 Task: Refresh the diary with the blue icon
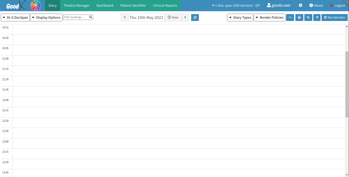point(195,17)
